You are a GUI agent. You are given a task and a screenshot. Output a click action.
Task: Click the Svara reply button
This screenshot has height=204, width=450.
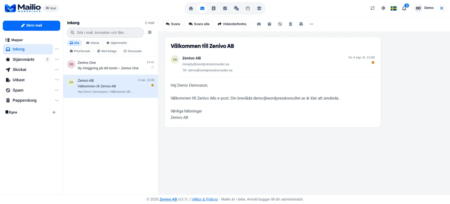[173, 24]
